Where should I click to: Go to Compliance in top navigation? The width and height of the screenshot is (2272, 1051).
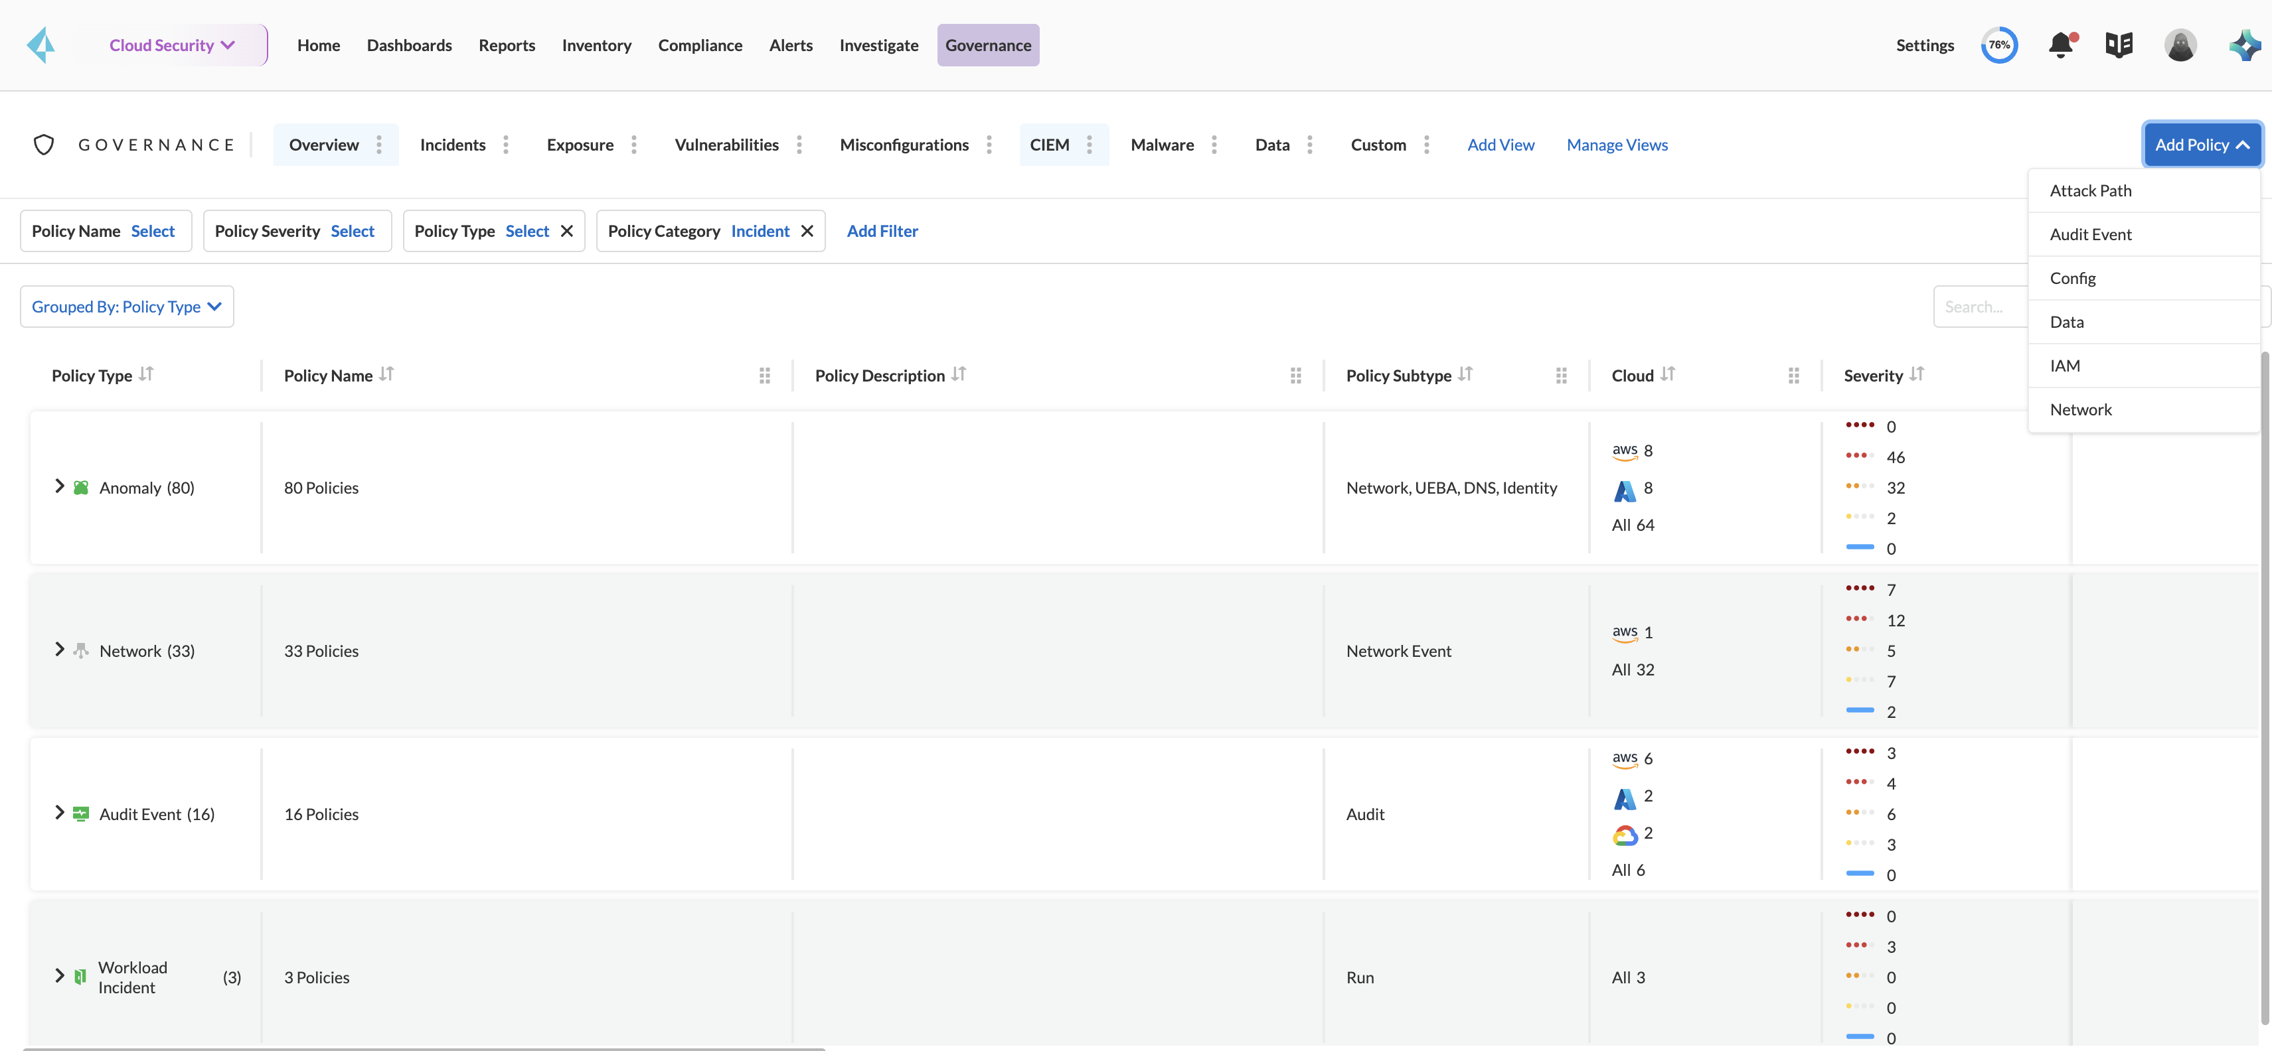(700, 45)
